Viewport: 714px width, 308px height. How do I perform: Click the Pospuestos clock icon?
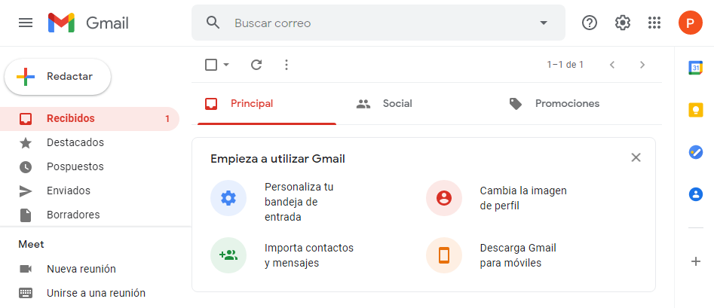pyautogui.click(x=26, y=167)
